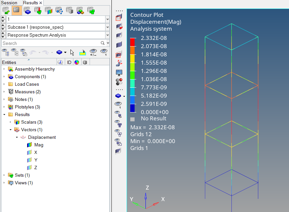Viewport: 289px width, 212px height.
Task: Open the color palette icon beside ID
Action: click(77, 62)
